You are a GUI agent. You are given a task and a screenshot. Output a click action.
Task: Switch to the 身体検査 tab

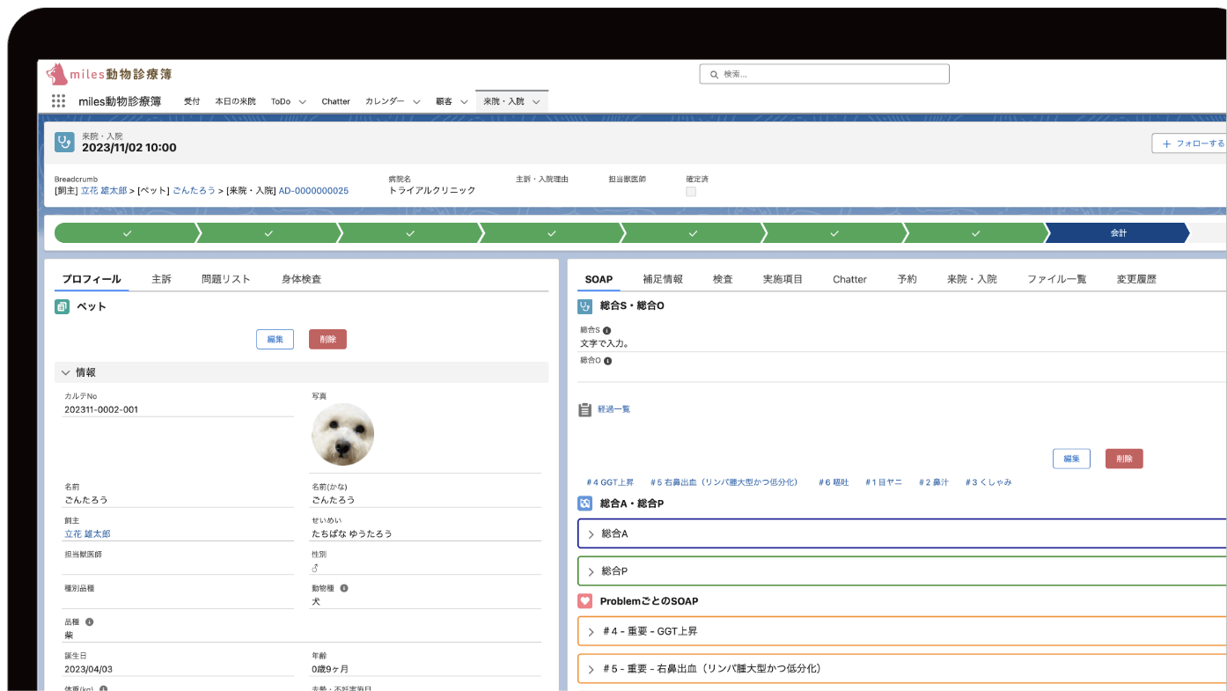click(x=301, y=279)
